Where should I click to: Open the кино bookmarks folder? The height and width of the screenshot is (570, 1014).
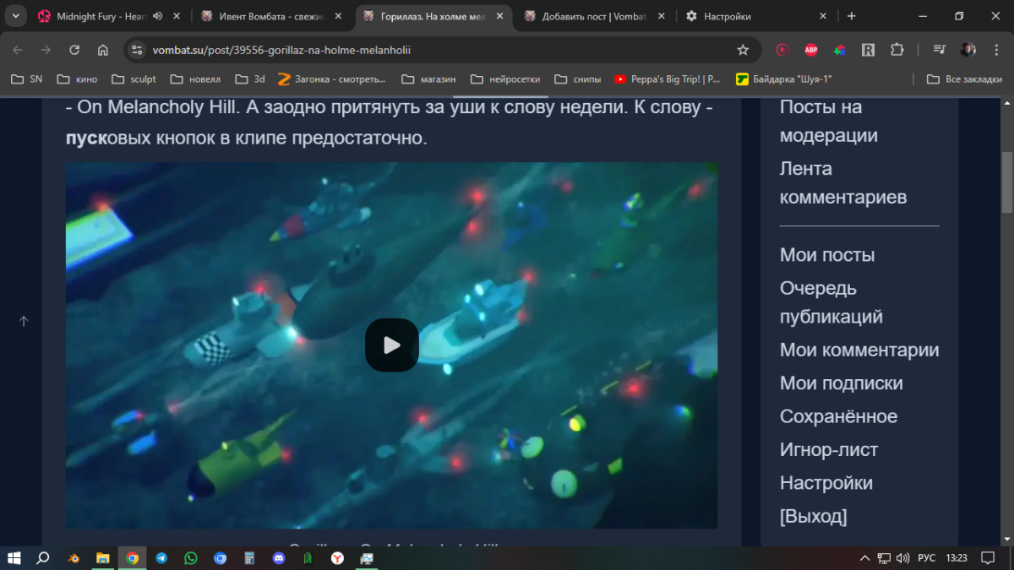pyautogui.click(x=77, y=79)
